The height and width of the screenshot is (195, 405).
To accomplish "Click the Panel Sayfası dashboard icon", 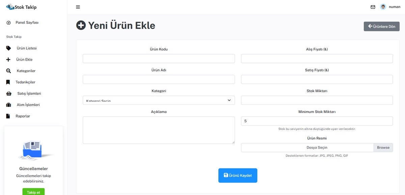I will click(x=8, y=23).
